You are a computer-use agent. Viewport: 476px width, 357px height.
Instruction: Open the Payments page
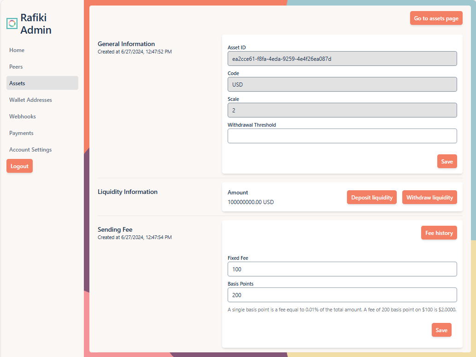pos(21,133)
